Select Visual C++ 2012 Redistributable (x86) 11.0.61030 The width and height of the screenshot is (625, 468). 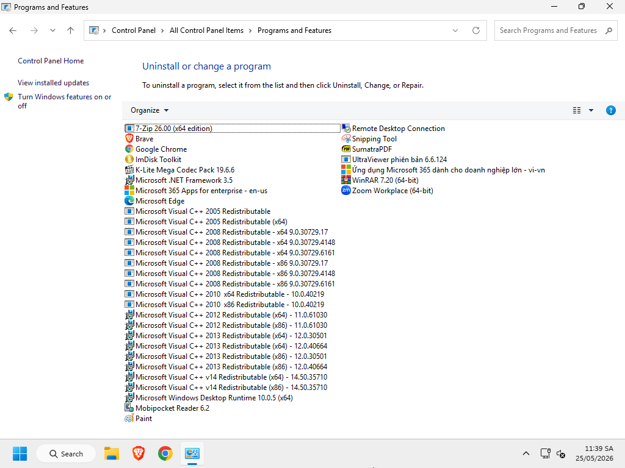point(226,325)
